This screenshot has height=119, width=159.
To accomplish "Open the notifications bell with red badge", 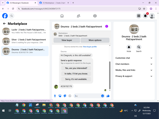I will pyautogui.click(x=145, y=16).
